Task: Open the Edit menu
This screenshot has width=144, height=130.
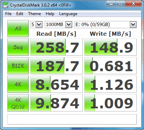Action: pyautogui.click(x=20, y=14)
